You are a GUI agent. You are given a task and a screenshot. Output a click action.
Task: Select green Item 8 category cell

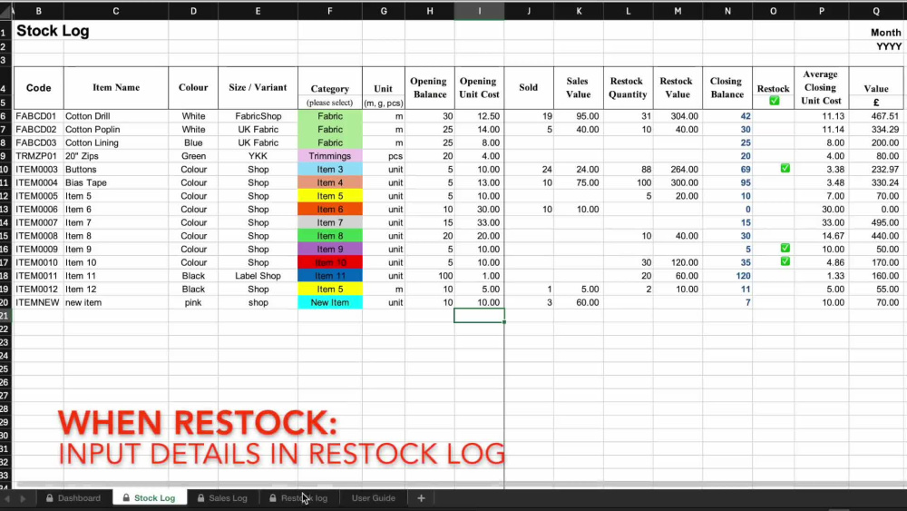tap(330, 236)
